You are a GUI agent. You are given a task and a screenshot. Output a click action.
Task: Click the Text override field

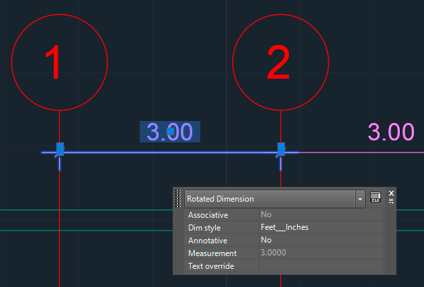click(x=321, y=266)
